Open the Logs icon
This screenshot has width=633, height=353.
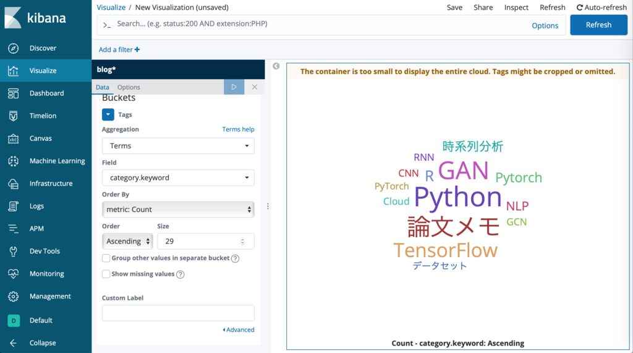[13, 206]
